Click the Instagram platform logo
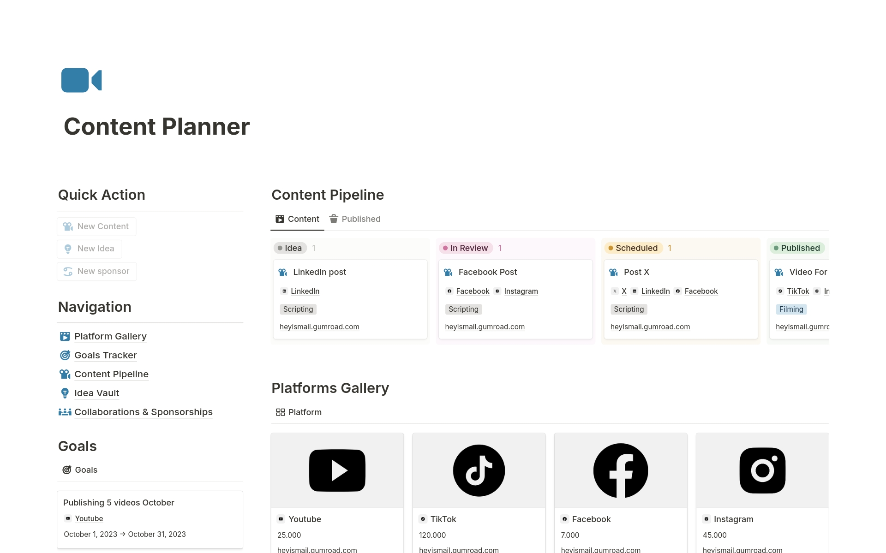This screenshot has width=886, height=553. click(x=762, y=470)
